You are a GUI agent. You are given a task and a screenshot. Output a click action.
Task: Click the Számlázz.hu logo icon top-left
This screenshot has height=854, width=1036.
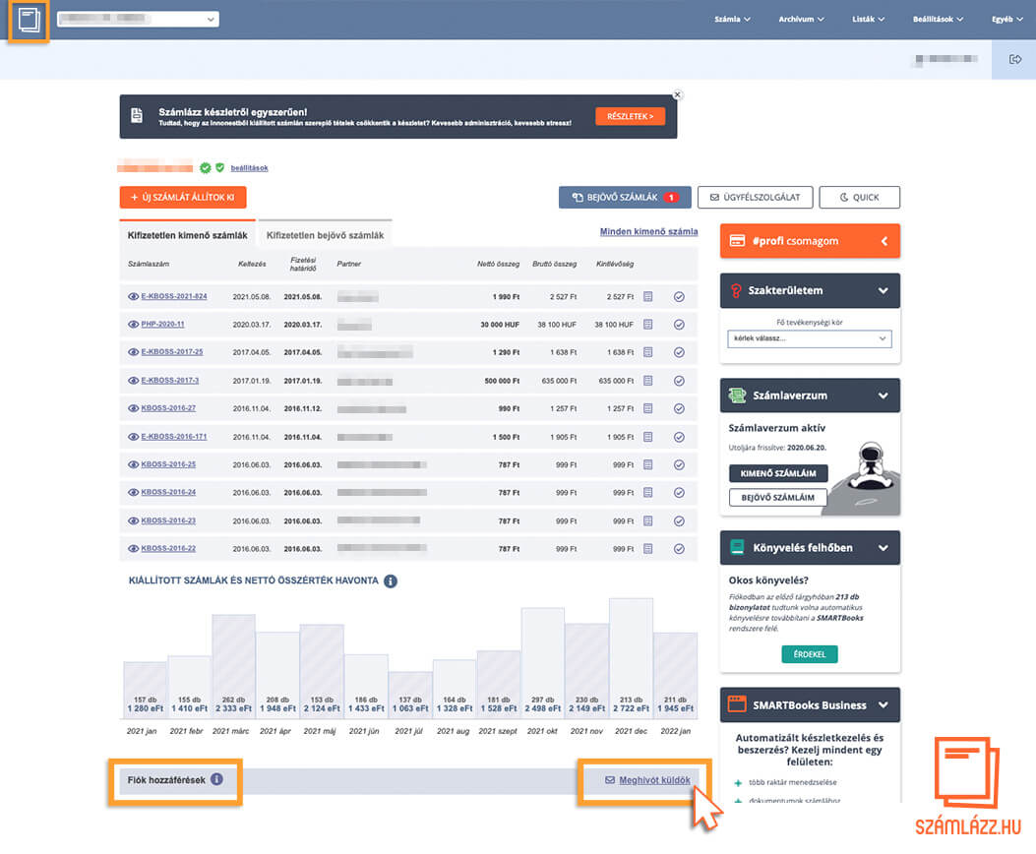point(30,21)
